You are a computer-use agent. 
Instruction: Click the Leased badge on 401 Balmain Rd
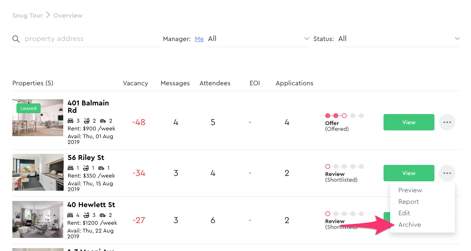pyautogui.click(x=28, y=108)
